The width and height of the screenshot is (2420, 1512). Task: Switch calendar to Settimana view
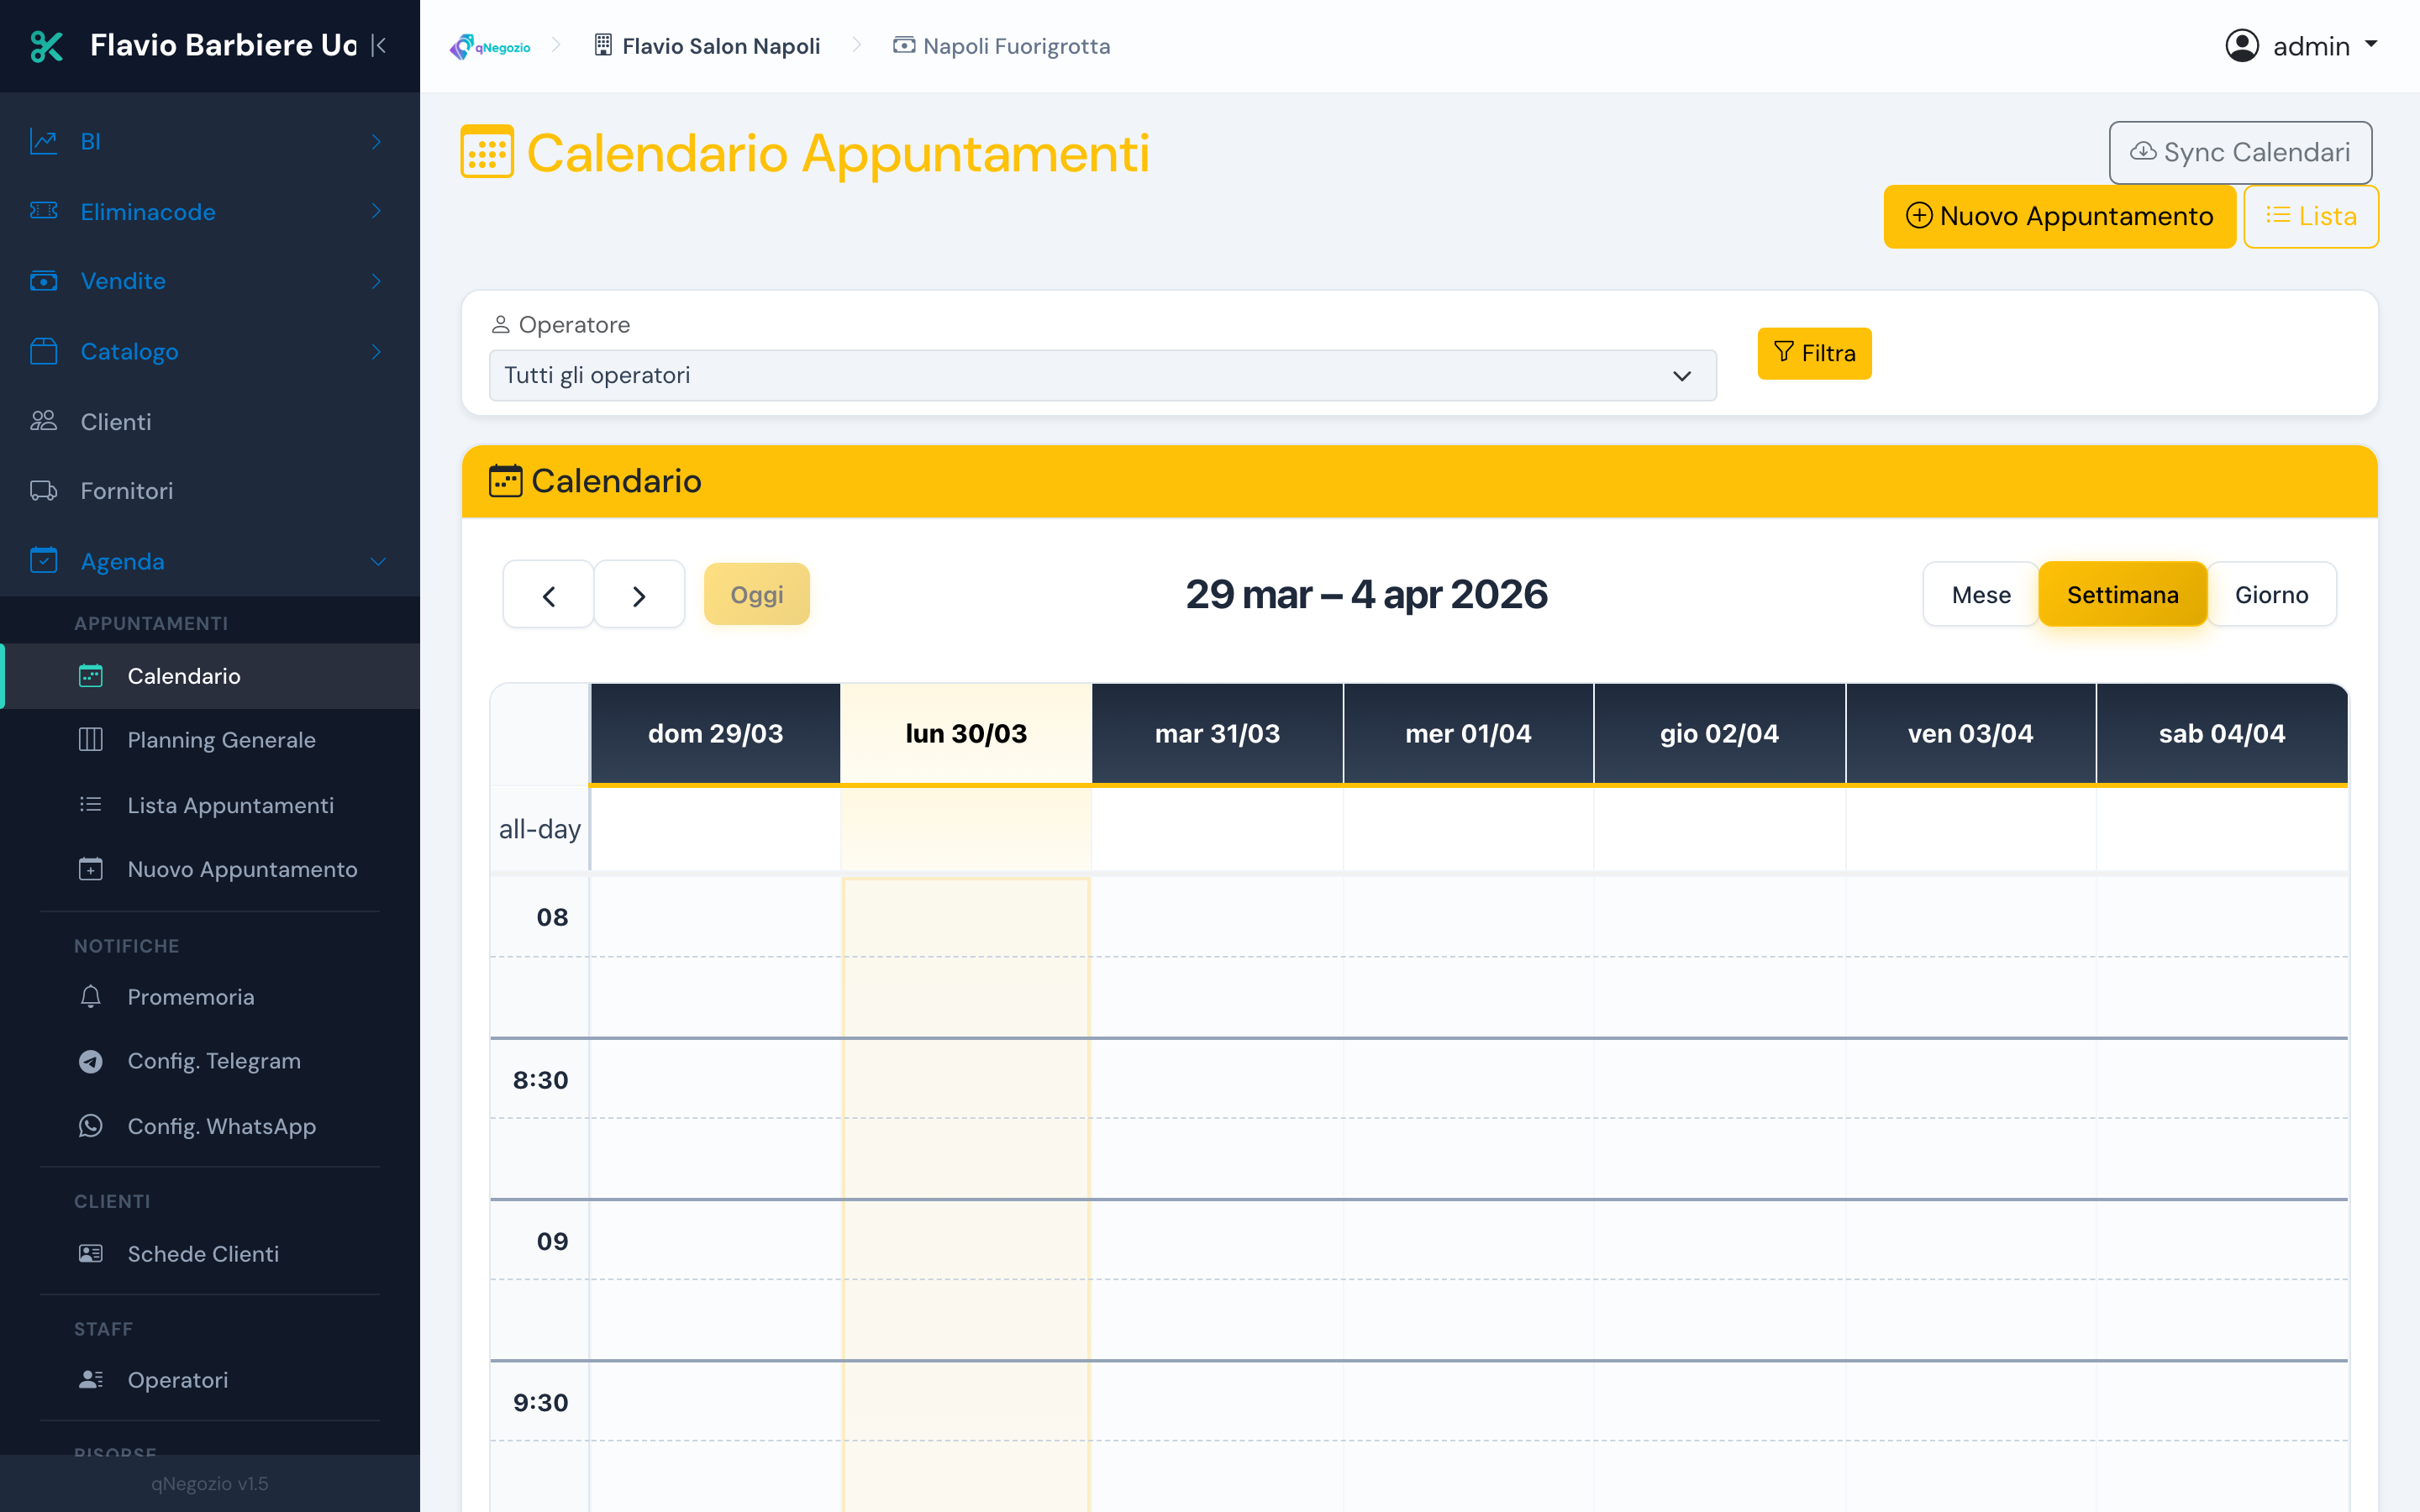tap(2122, 595)
